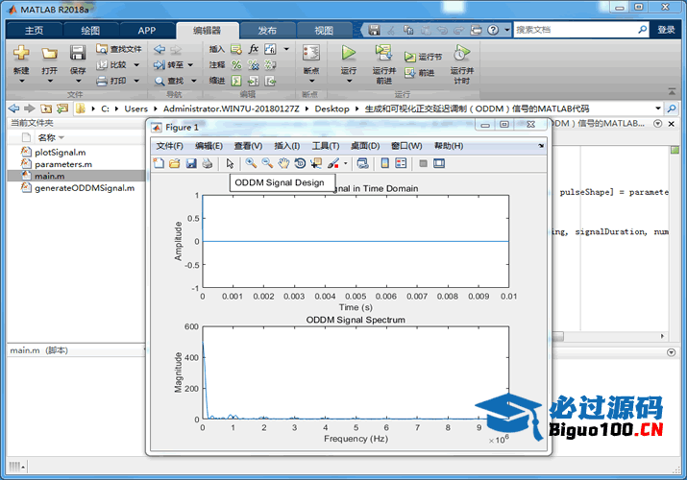Viewport: 687px width, 480px height.
Task: Click New Figure icon in figure toolbar
Action: coord(159,163)
